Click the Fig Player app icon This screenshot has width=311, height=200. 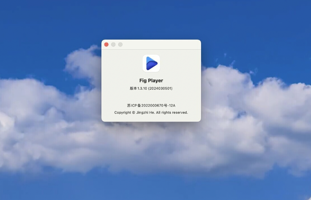click(151, 63)
